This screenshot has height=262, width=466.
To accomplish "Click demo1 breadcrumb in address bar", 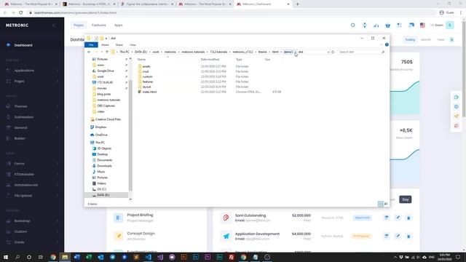I will click(x=288, y=52).
